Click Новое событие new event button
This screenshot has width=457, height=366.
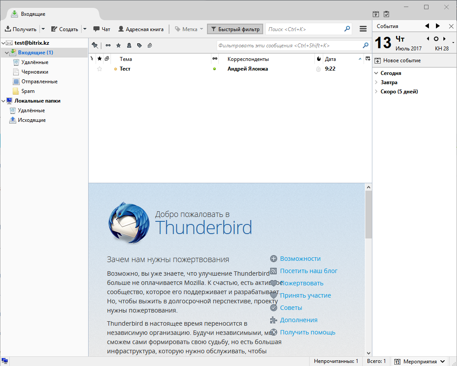[x=397, y=60]
